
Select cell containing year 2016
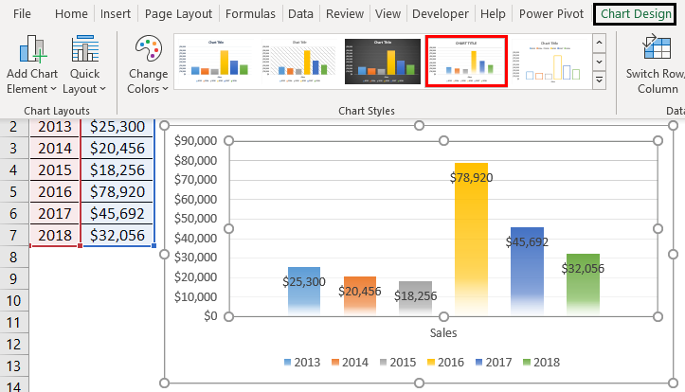[55, 191]
